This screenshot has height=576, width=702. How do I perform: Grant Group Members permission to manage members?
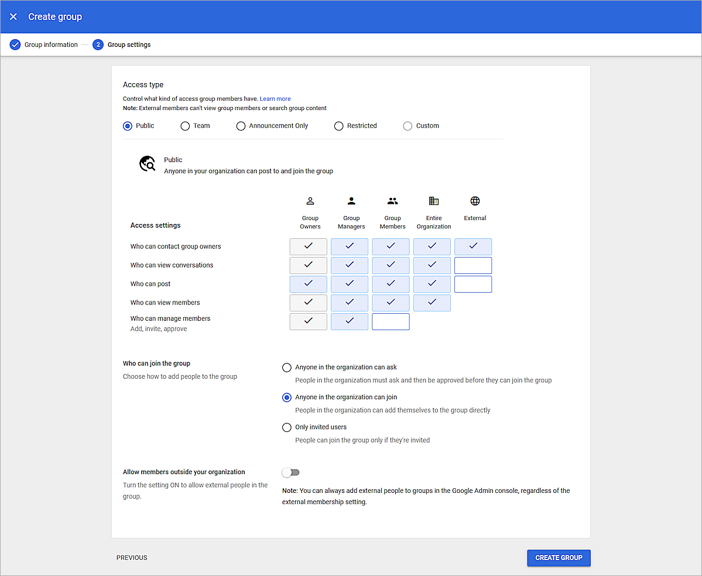click(391, 321)
